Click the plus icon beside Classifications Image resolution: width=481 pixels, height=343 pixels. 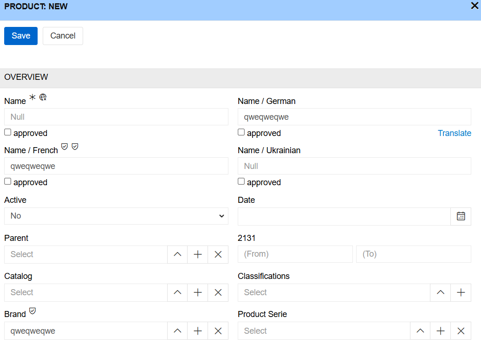point(461,292)
